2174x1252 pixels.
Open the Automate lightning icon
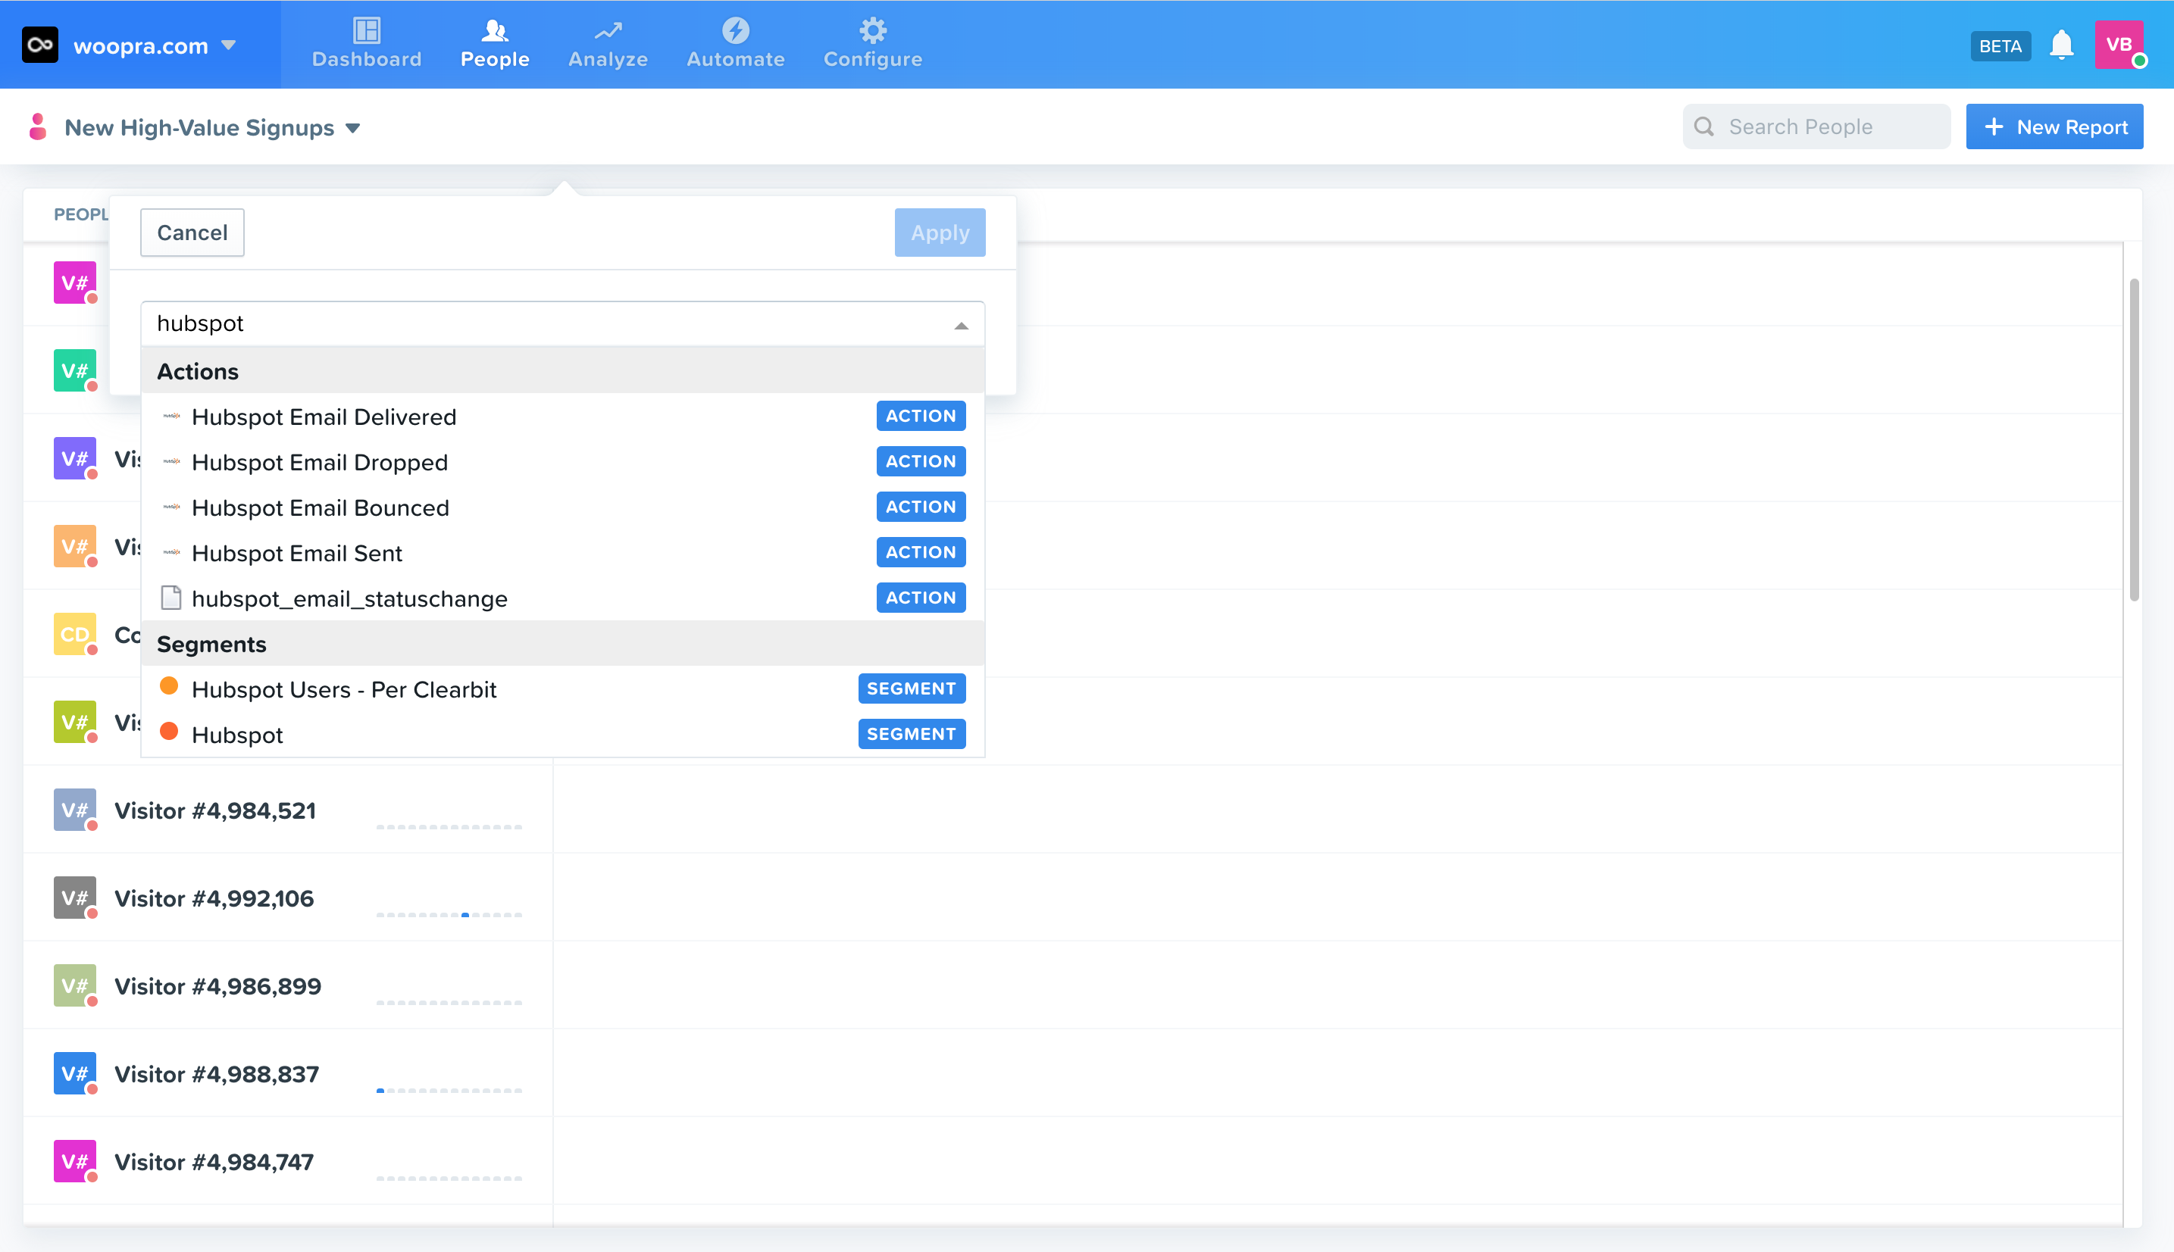click(x=735, y=31)
